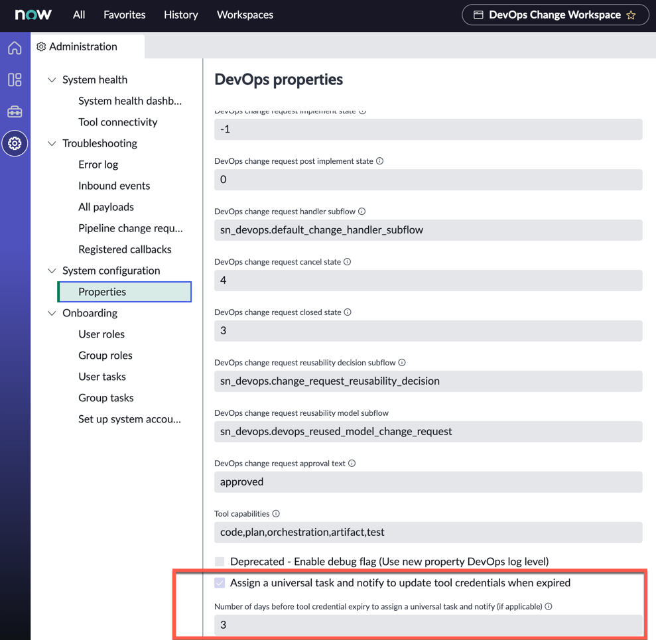Screen dimensions: 656x640
Task: Select Properties in System configuration
Action: 125,292
